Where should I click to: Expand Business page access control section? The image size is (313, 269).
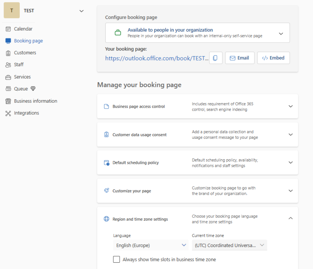[290, 106]
